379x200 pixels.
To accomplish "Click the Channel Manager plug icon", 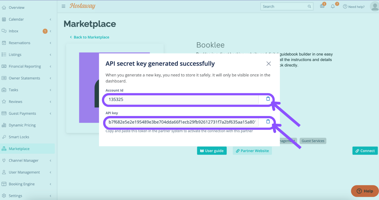I will (4, 160).
